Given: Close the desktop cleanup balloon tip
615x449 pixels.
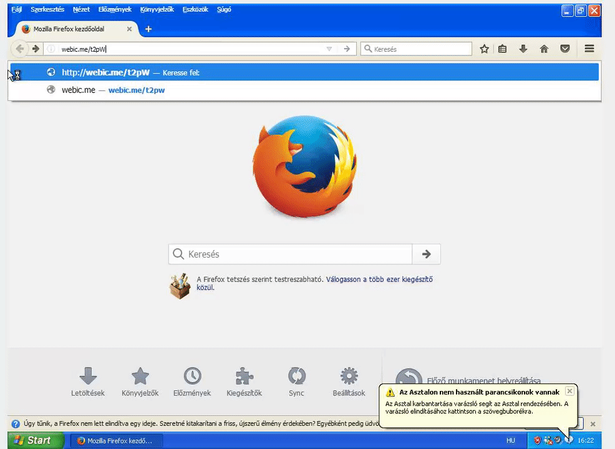Looking at the screenshot, I should [569, 391].
